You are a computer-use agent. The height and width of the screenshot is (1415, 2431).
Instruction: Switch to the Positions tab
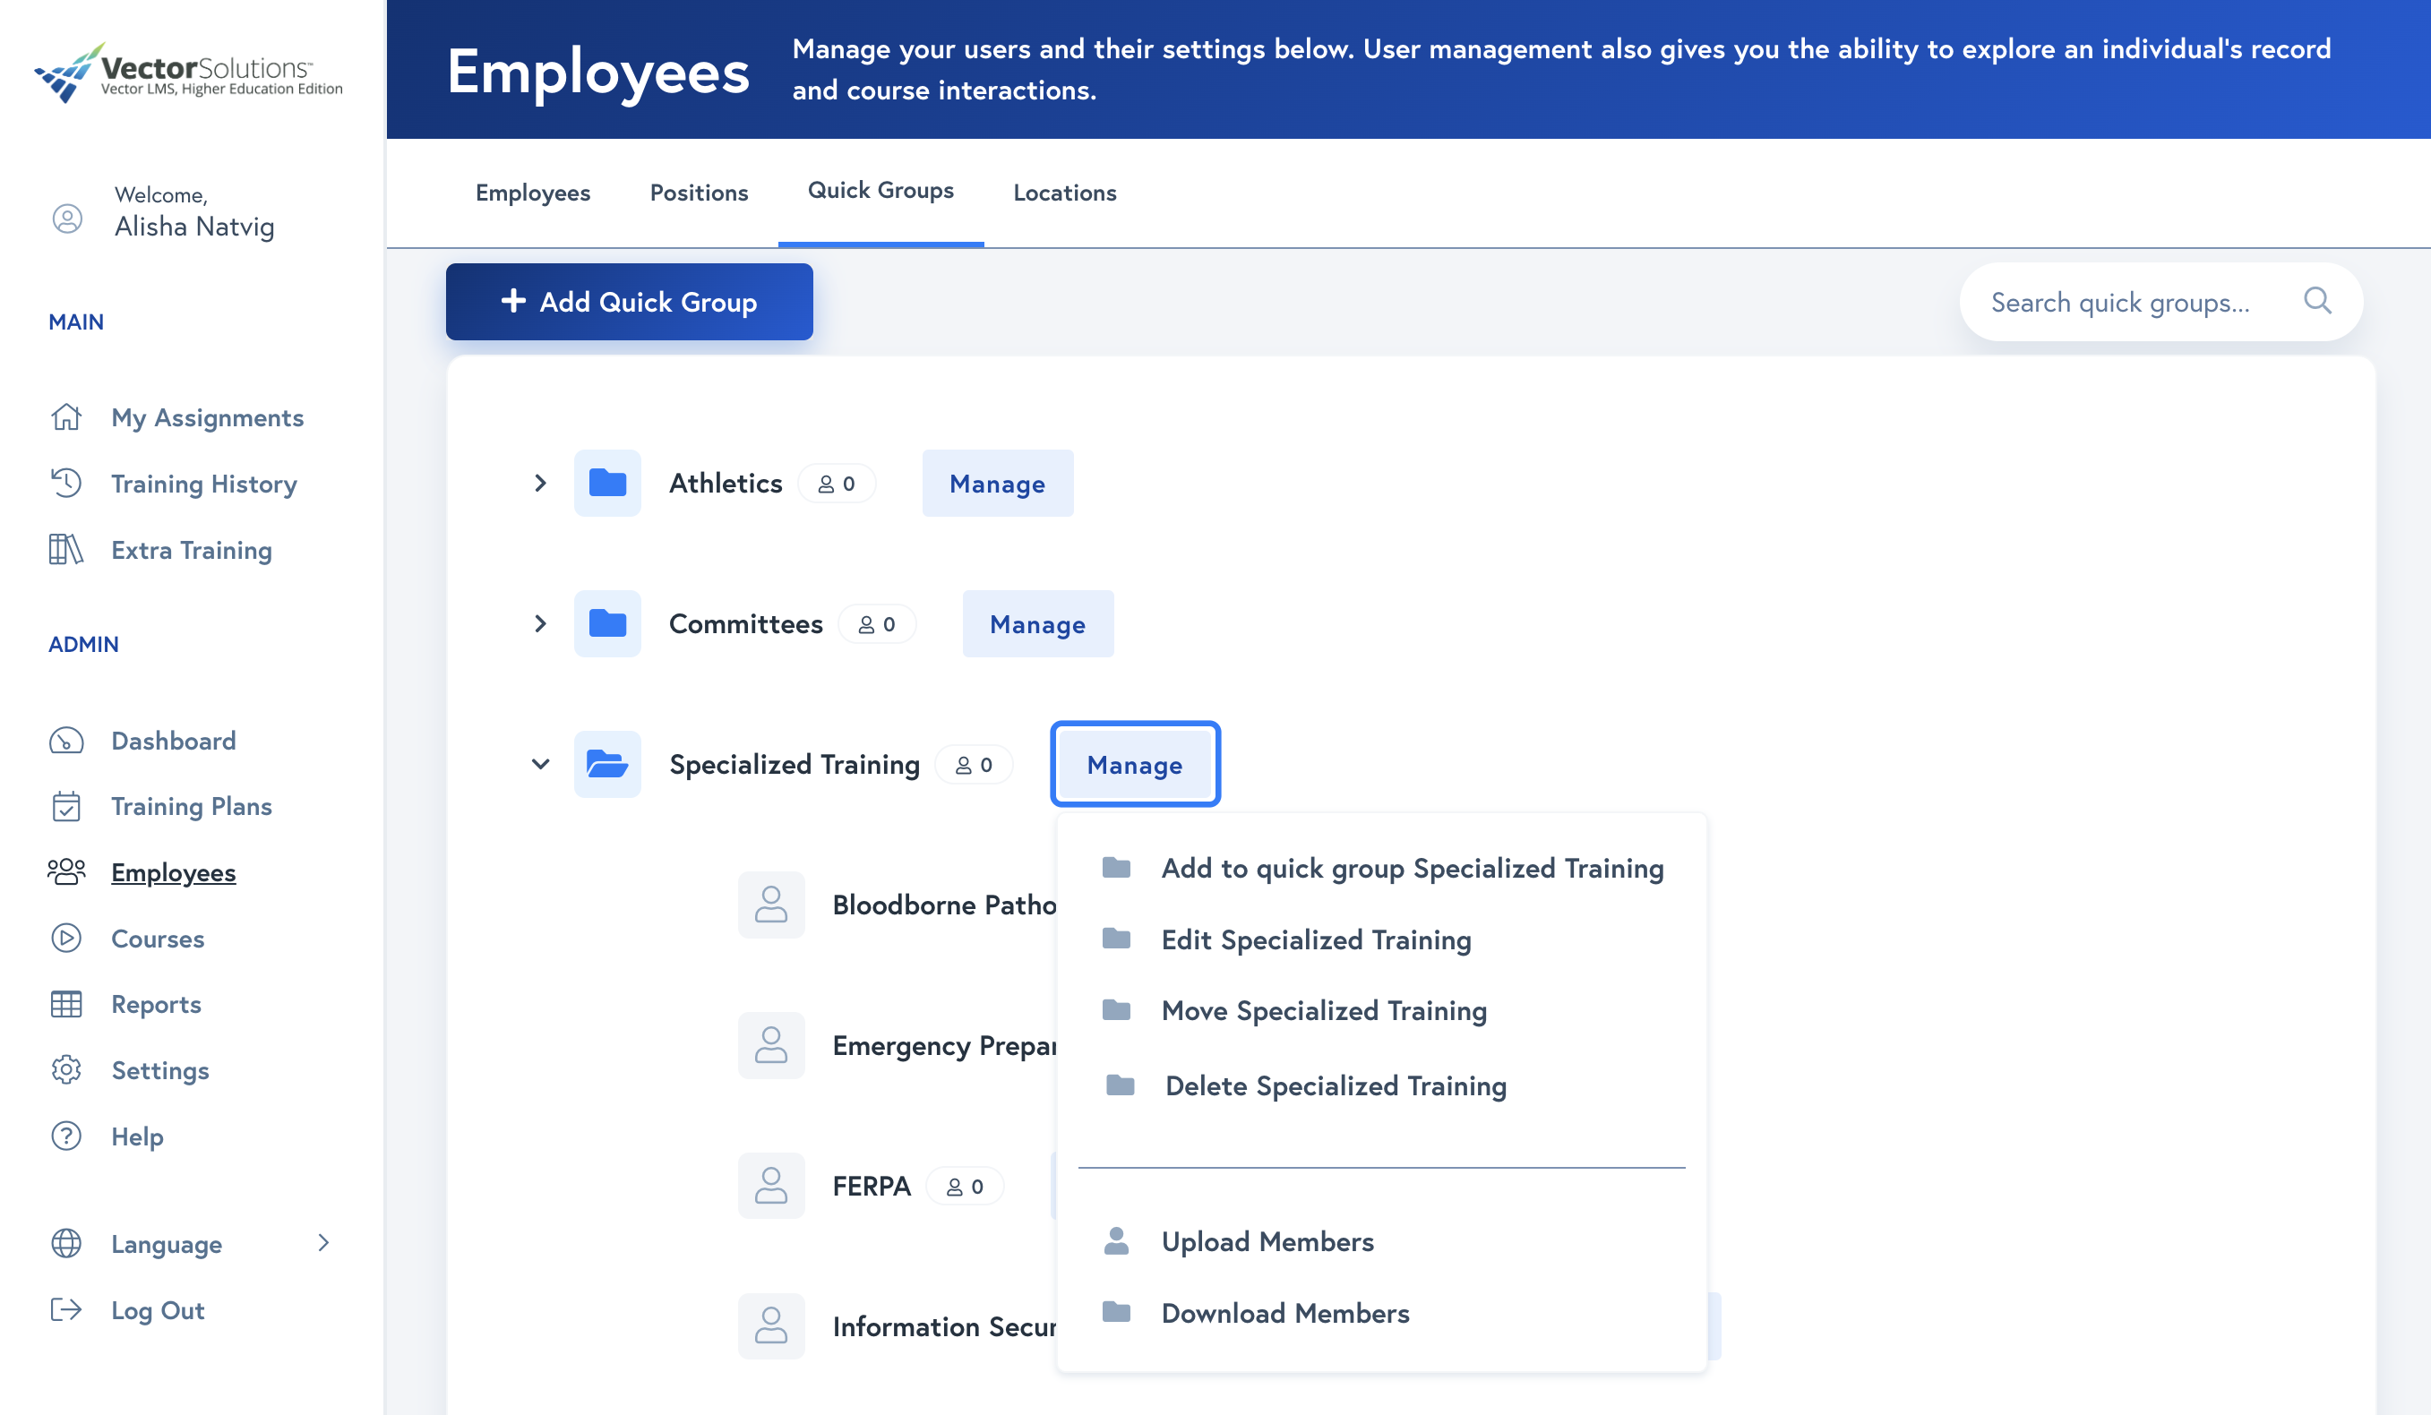pos(699,192)
